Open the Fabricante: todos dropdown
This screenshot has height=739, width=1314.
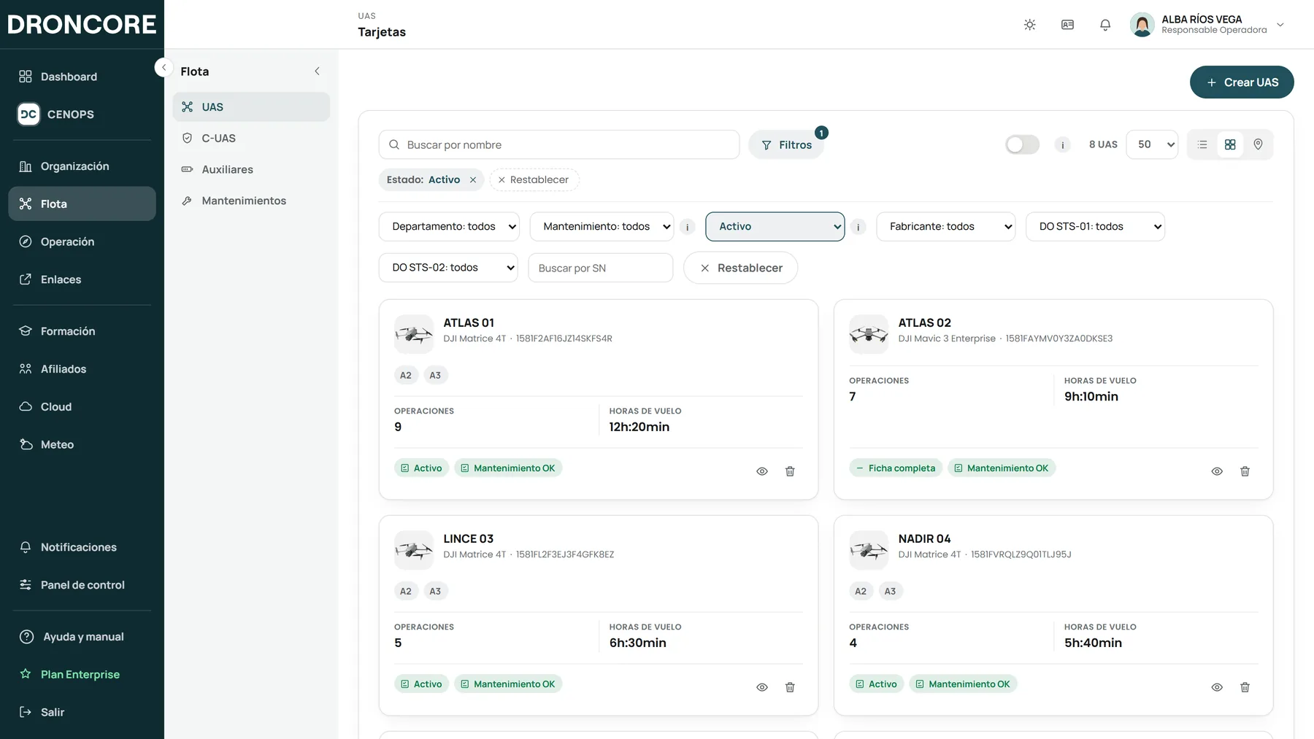(946, 226)
